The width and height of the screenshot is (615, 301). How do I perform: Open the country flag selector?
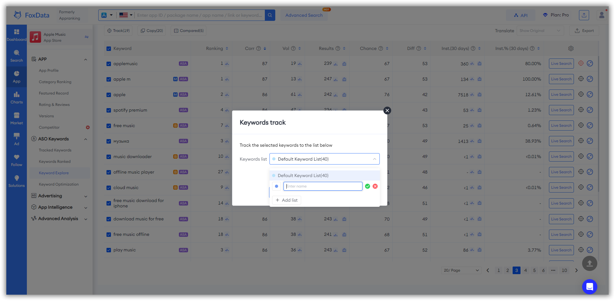click(126, 15)
